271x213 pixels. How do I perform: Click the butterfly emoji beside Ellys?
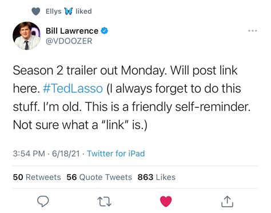[69, 11]
